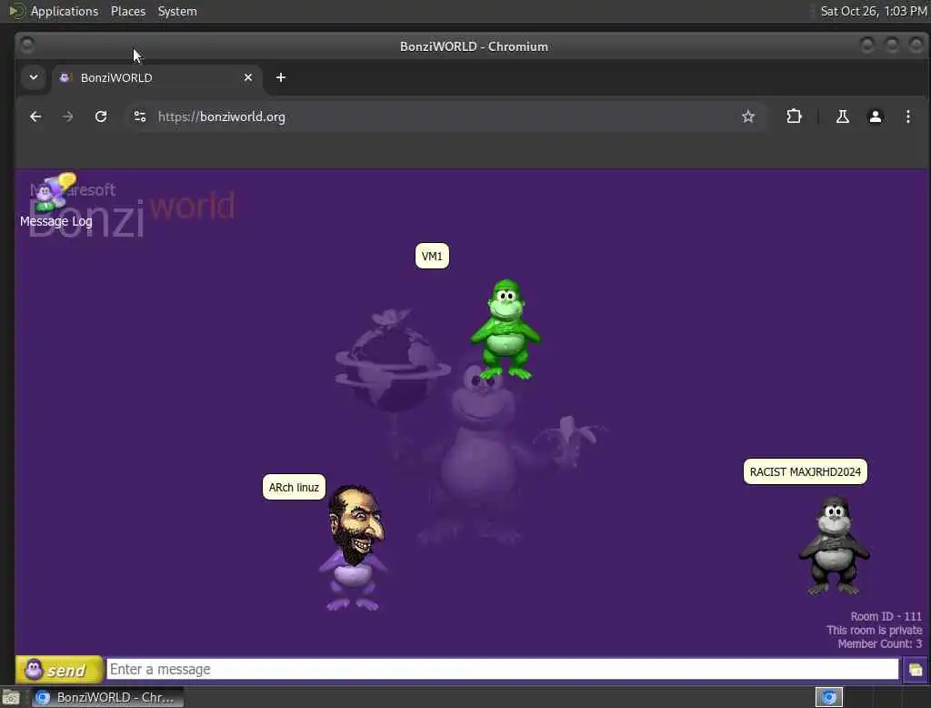Open the Message Log icon
931x708 pixels.
55,201
